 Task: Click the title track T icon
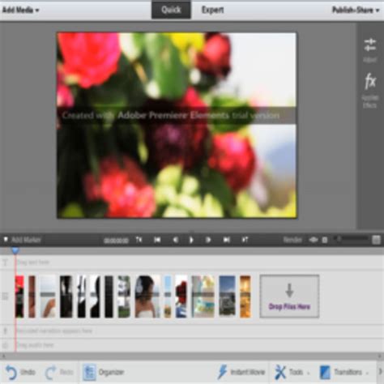click(x=5, y=262)
